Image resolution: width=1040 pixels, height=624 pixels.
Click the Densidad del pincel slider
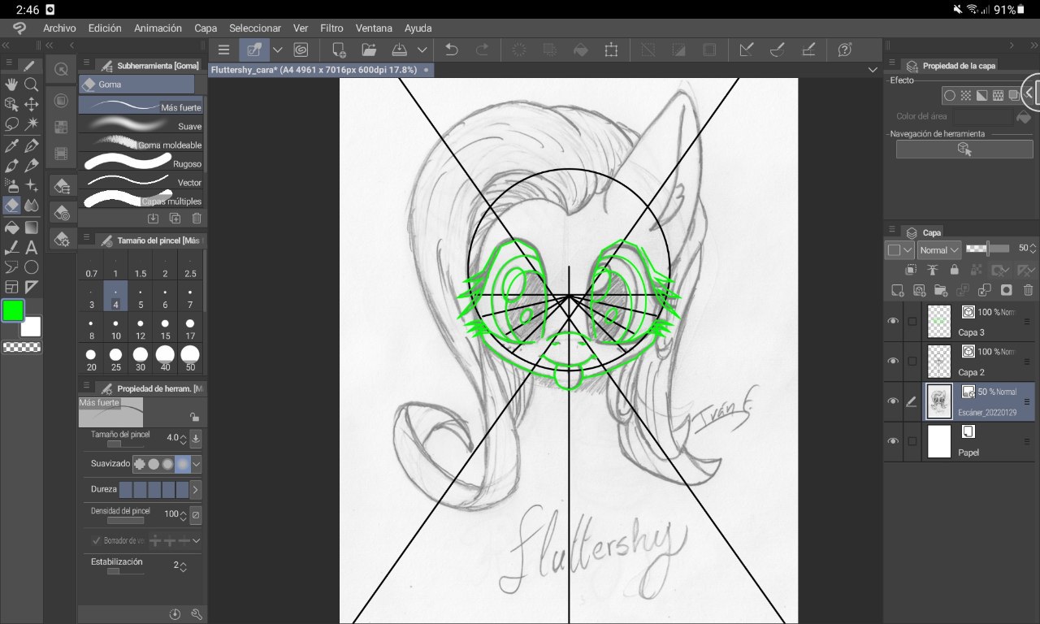pos(125,520)
